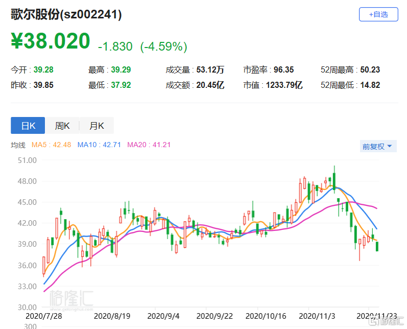Viewport: 407px width, 329px height.
Task: Click the 市值 value 1233.79亿
Action: [x=284, y=85]
